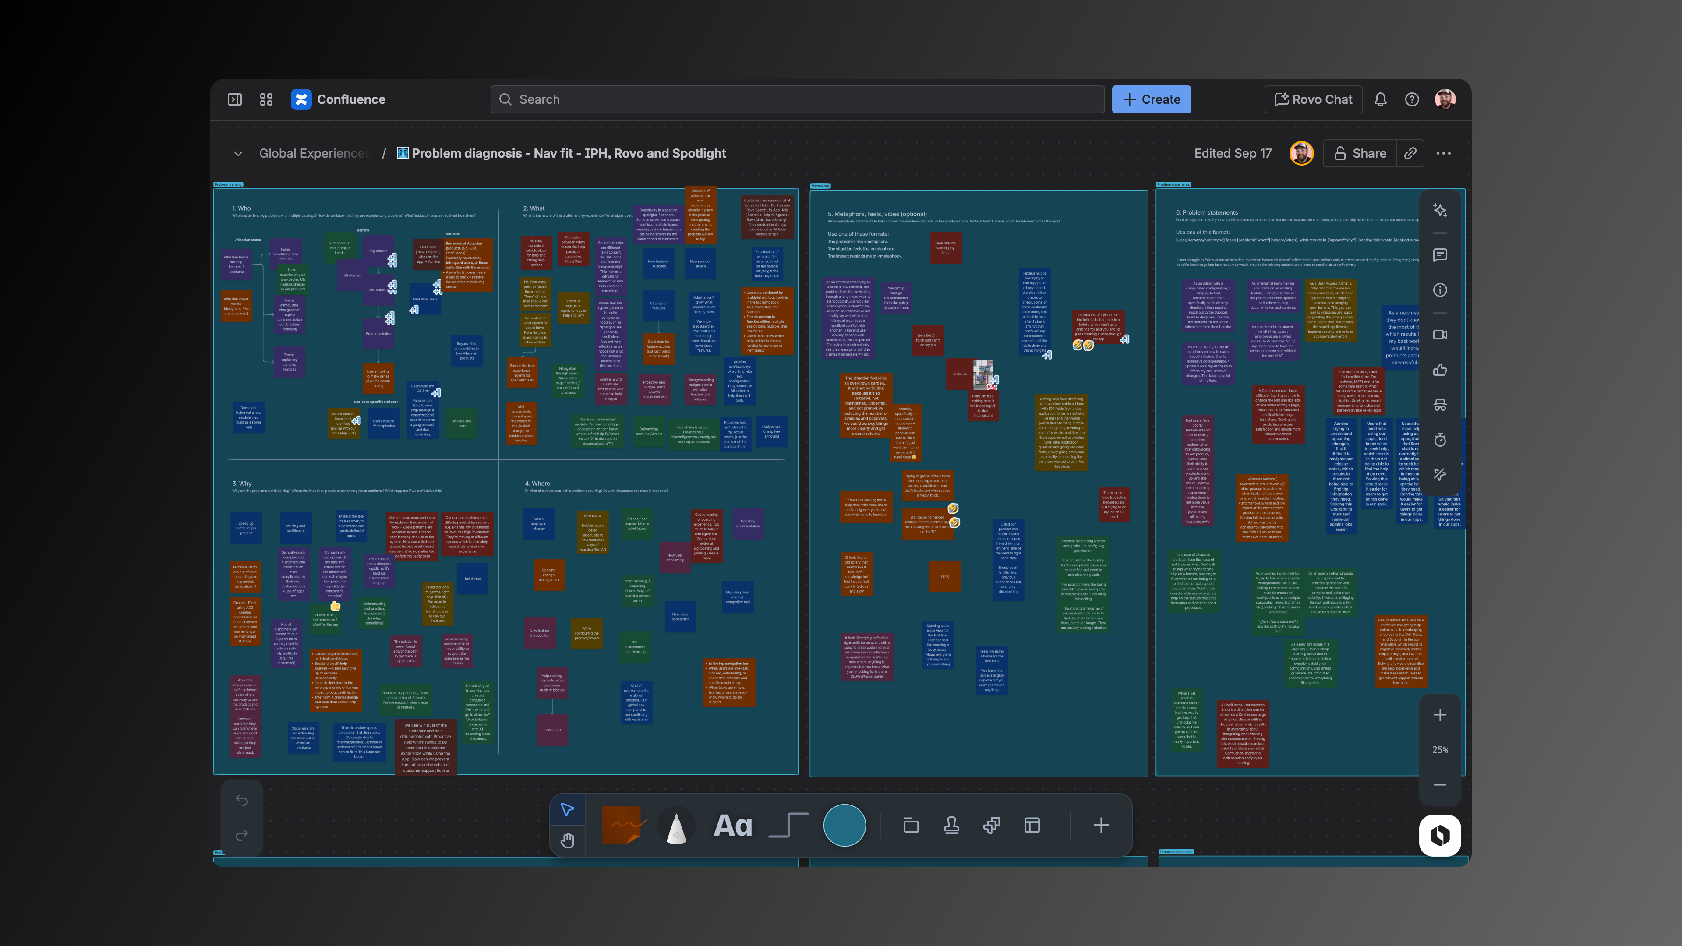The image size is (1682, 946).
Task: Open Rovo Chat
Action: pyautogui.click(x=1313, y=99)
